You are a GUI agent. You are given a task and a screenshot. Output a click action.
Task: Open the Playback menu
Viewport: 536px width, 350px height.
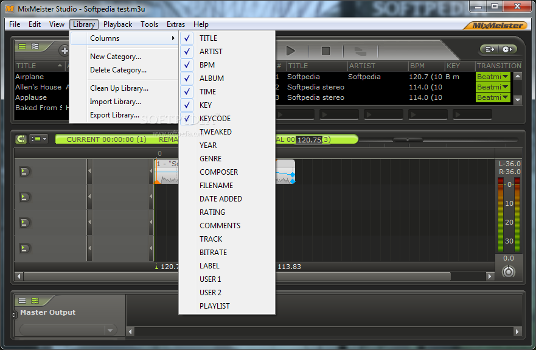pyautogui.click(x=117, y=24)
